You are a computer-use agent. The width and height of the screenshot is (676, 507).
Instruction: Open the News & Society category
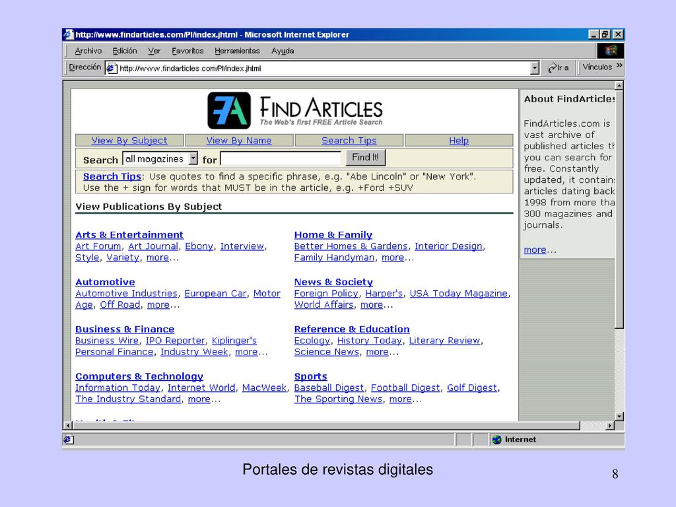[333, 282]
